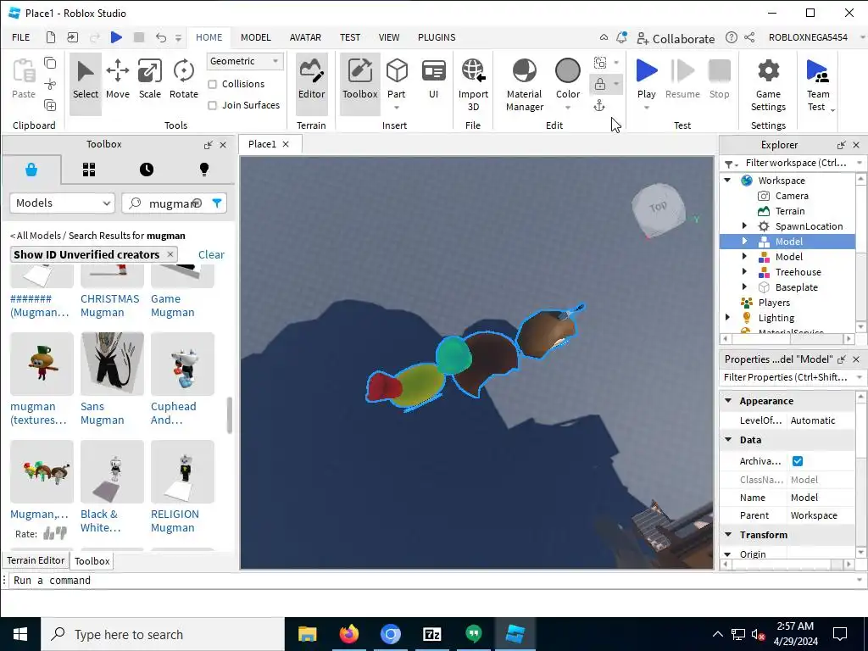Switch to the VIEW ribbon tab
The width and height of the screenshot is (868, 651).
point(389,37)
